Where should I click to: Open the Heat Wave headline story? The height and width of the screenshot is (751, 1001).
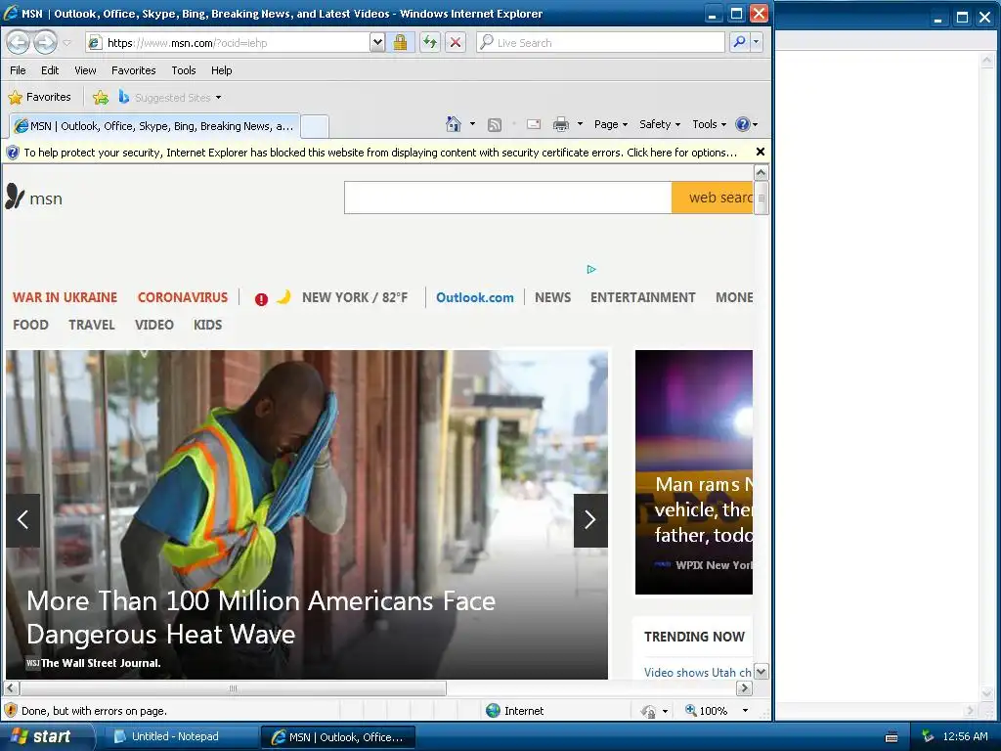[261, 618]
